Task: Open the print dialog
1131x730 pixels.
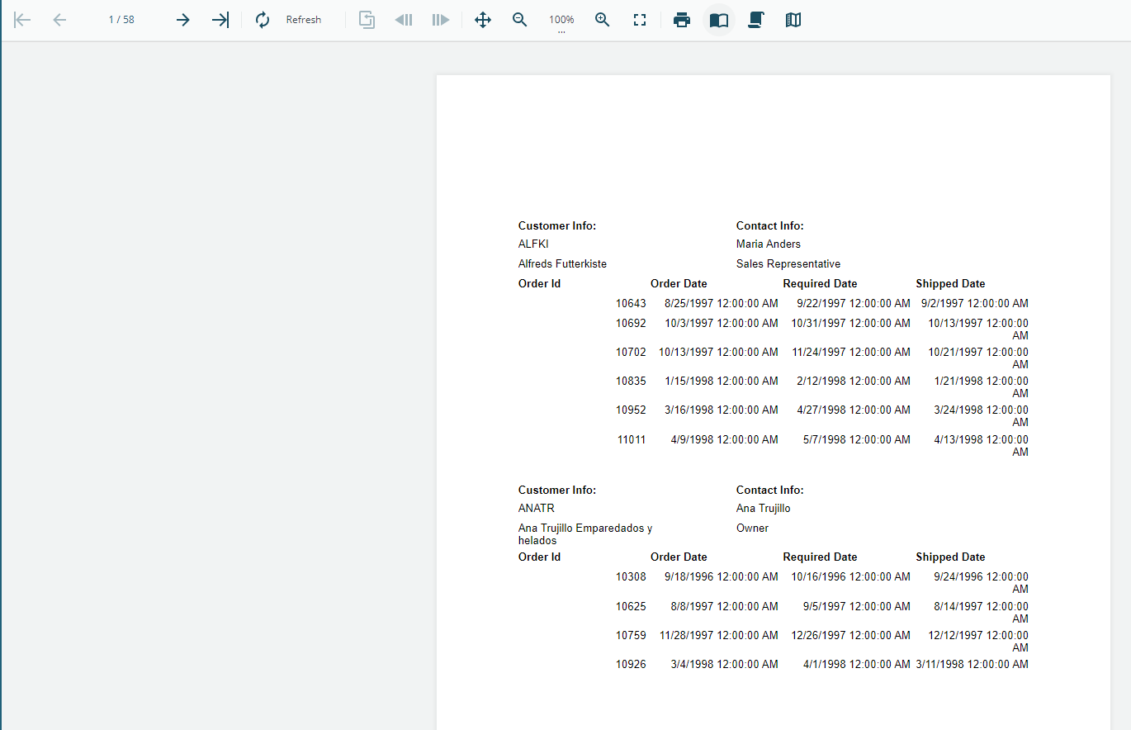Action: 682,19
